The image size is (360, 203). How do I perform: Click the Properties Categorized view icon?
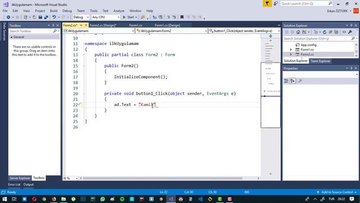click(286, 81)
